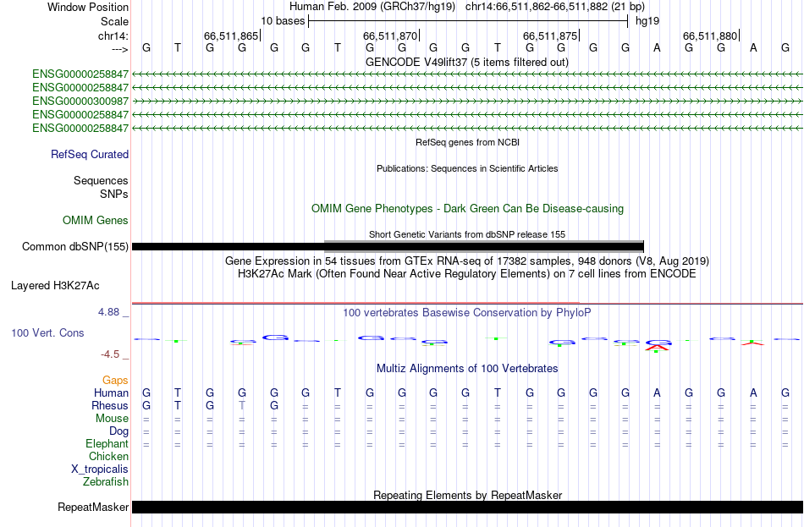
Task: Click the ---> strand direction arrow
Action: 120,49
